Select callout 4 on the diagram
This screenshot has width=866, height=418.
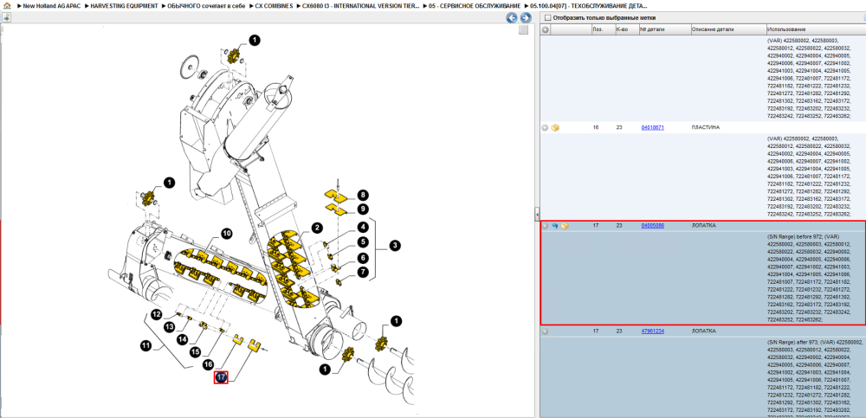point(362,227)
